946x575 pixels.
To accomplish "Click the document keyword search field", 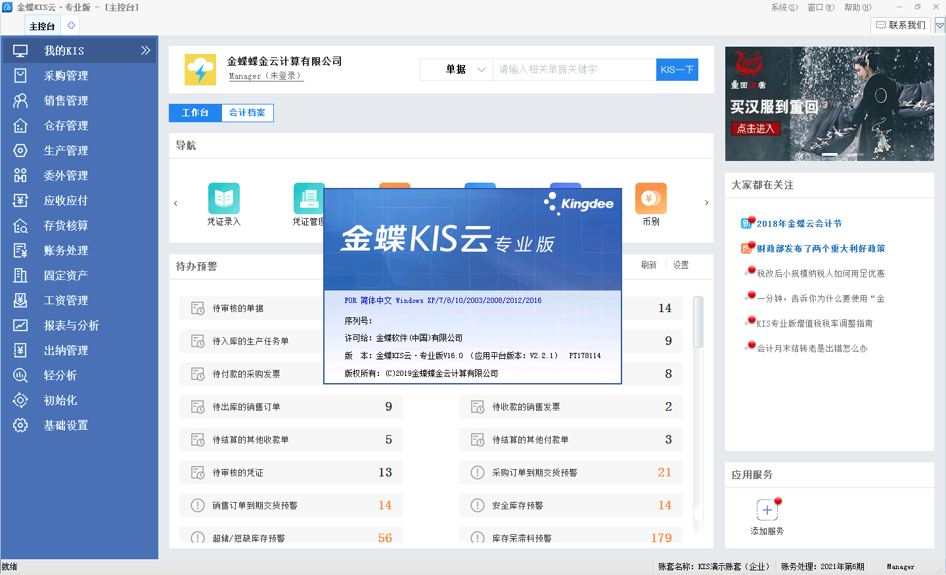I will point(574,70).
